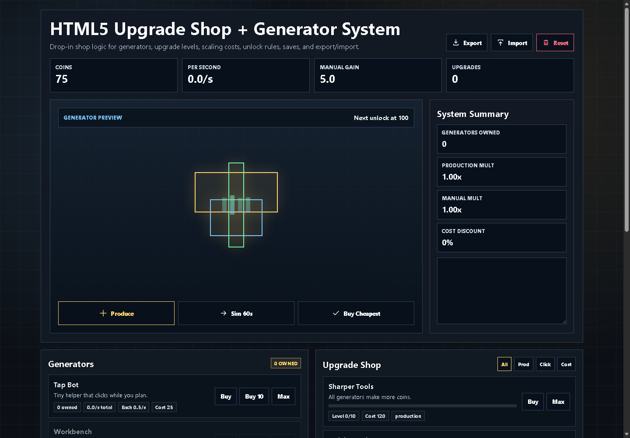This screenshot has height=438, width=630.
Task: Click the Upgrade Shop heading
Action: (352, 365)
